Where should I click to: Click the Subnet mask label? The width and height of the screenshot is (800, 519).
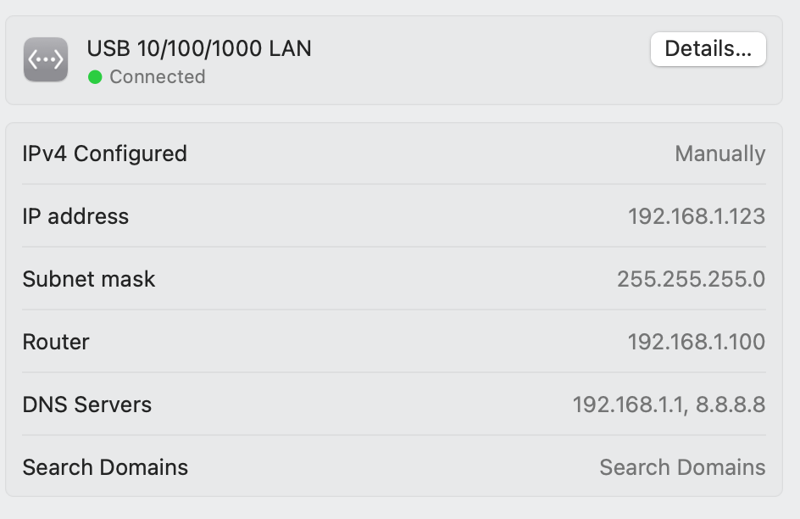coord(89,279)
